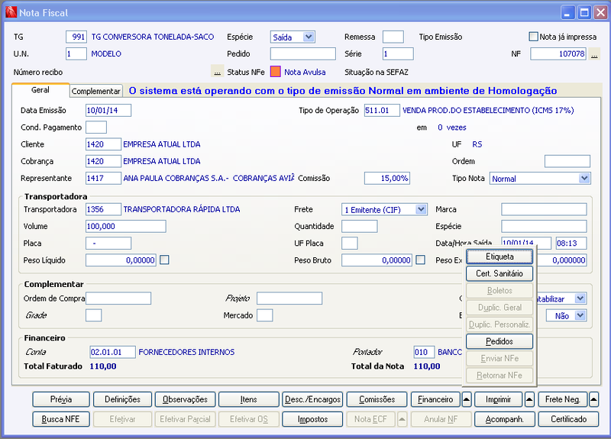
Task: Switch to the Complementar tab
Action: [96, 91]
